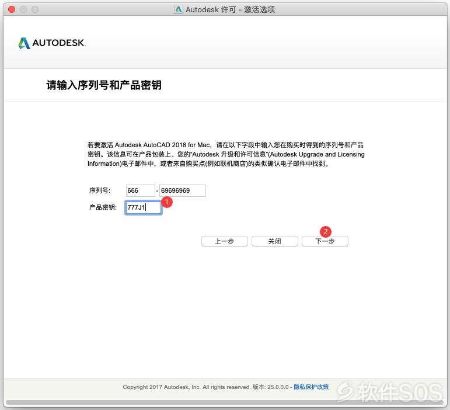The image size is (450, 410).
Task: Focus the 产品密钥 field containing 777J1
Action: (144, 207)
